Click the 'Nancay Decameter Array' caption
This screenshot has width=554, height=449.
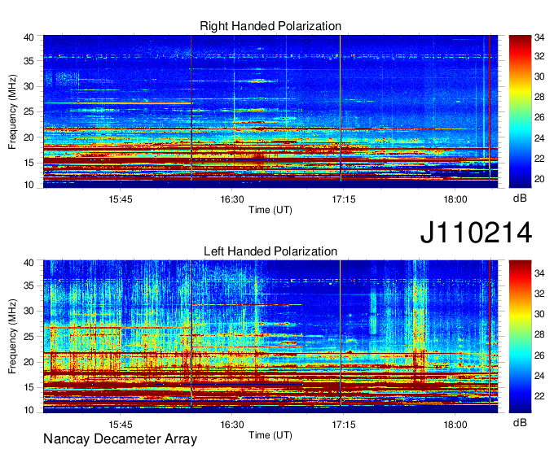pos(120,439)
